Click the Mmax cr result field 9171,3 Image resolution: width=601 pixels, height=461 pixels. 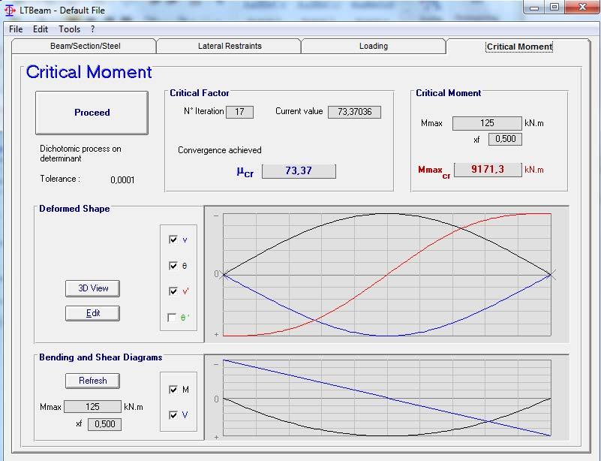488,170
